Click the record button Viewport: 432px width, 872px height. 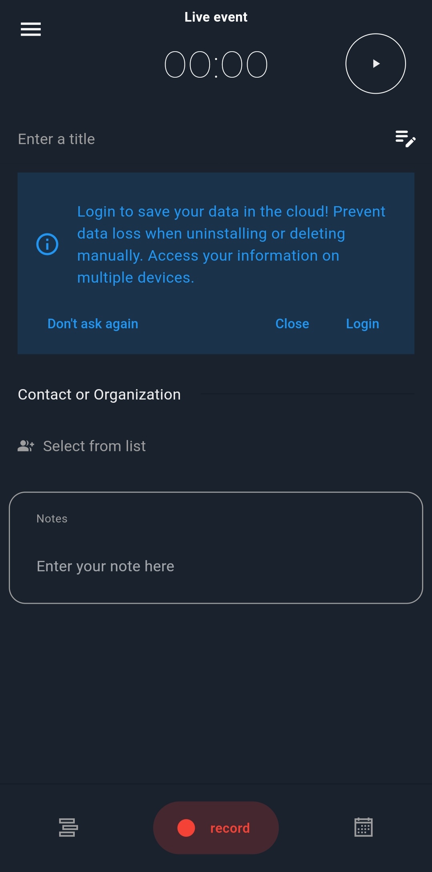coord(216,828)
